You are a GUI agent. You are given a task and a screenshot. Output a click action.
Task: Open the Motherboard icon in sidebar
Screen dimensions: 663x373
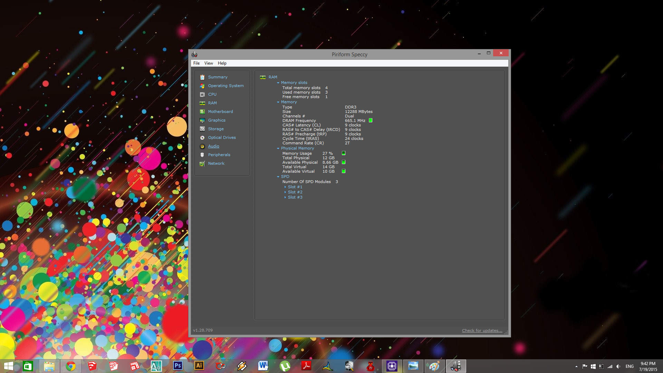[x=202, y=112]
